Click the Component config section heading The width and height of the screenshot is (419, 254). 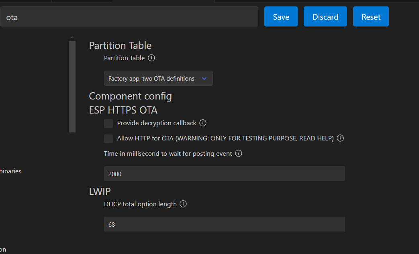pos(130,96)
